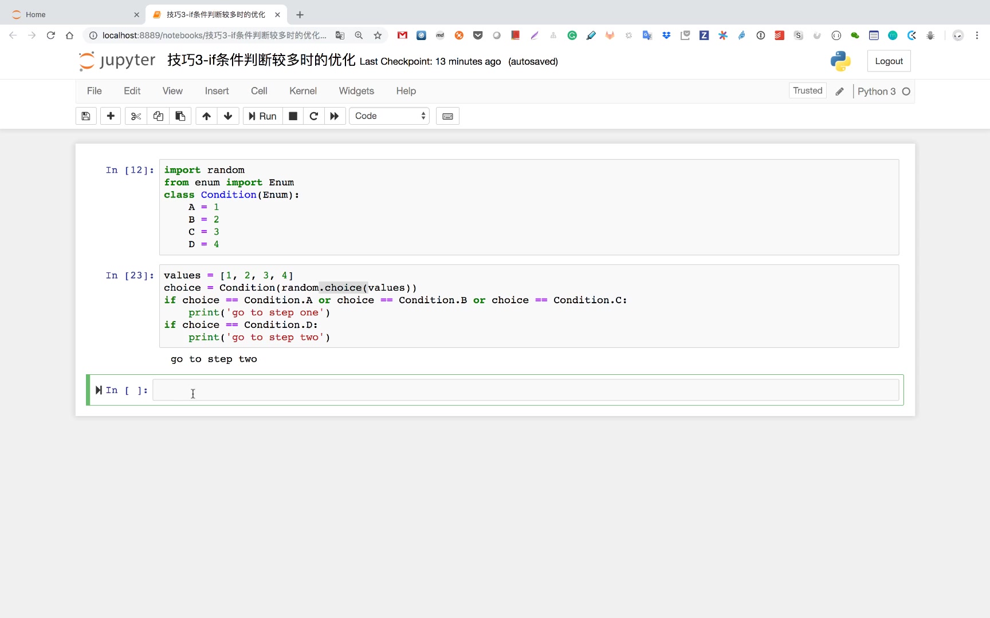Click the save and checkpoint icon
The width and height of the screenshot is (990, 618).
[86, 116]
